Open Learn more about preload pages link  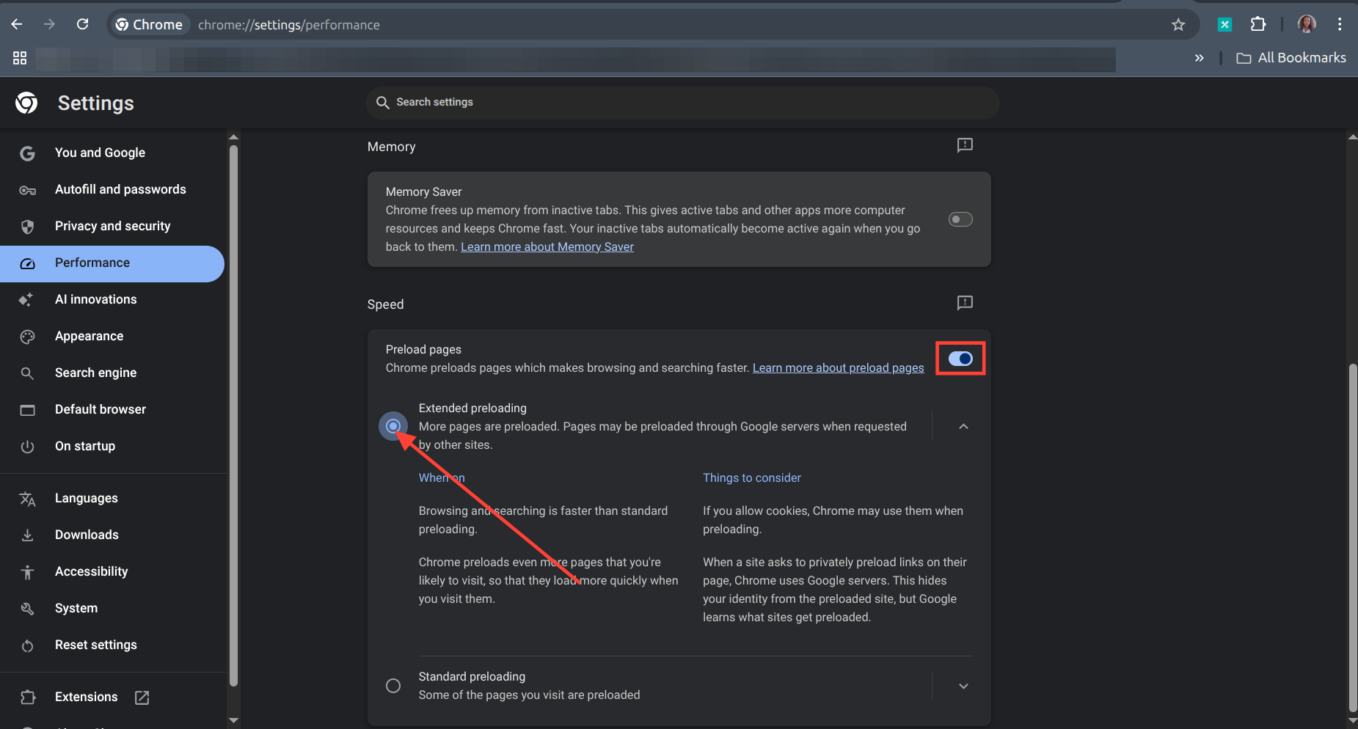click(838, 368)
